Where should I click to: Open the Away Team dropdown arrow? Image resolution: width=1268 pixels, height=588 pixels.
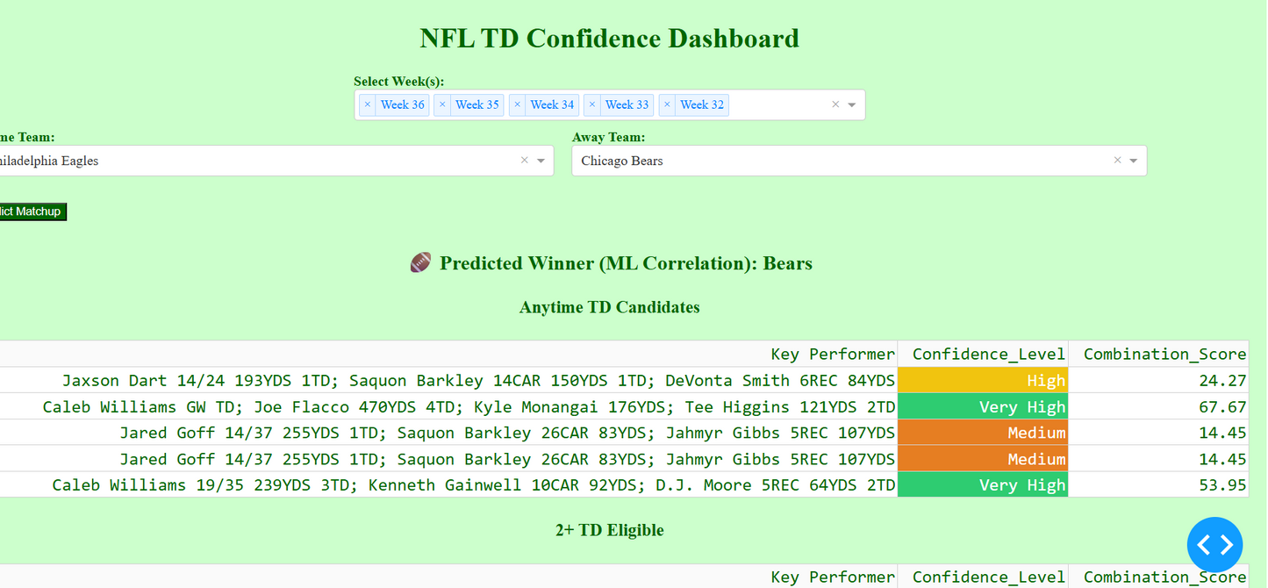coord(1133,161)
